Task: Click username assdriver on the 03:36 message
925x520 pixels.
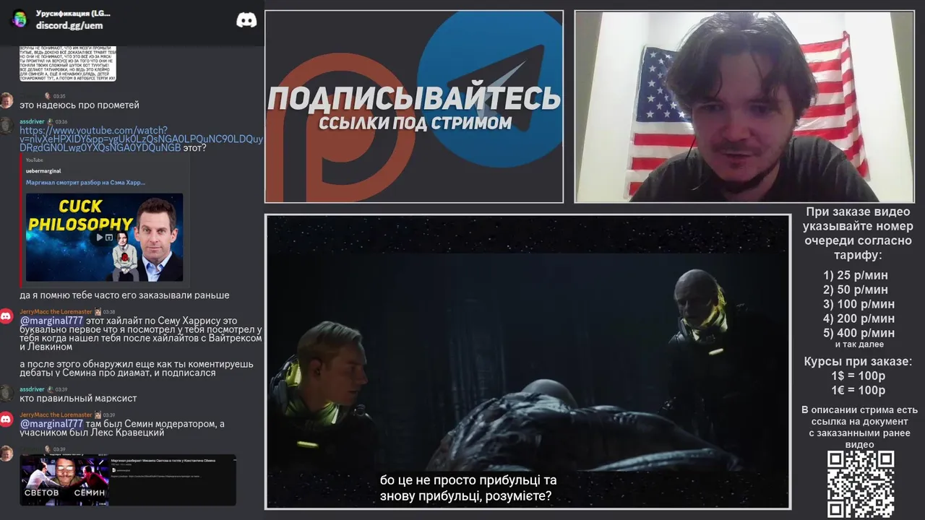Action: (32, 121)
